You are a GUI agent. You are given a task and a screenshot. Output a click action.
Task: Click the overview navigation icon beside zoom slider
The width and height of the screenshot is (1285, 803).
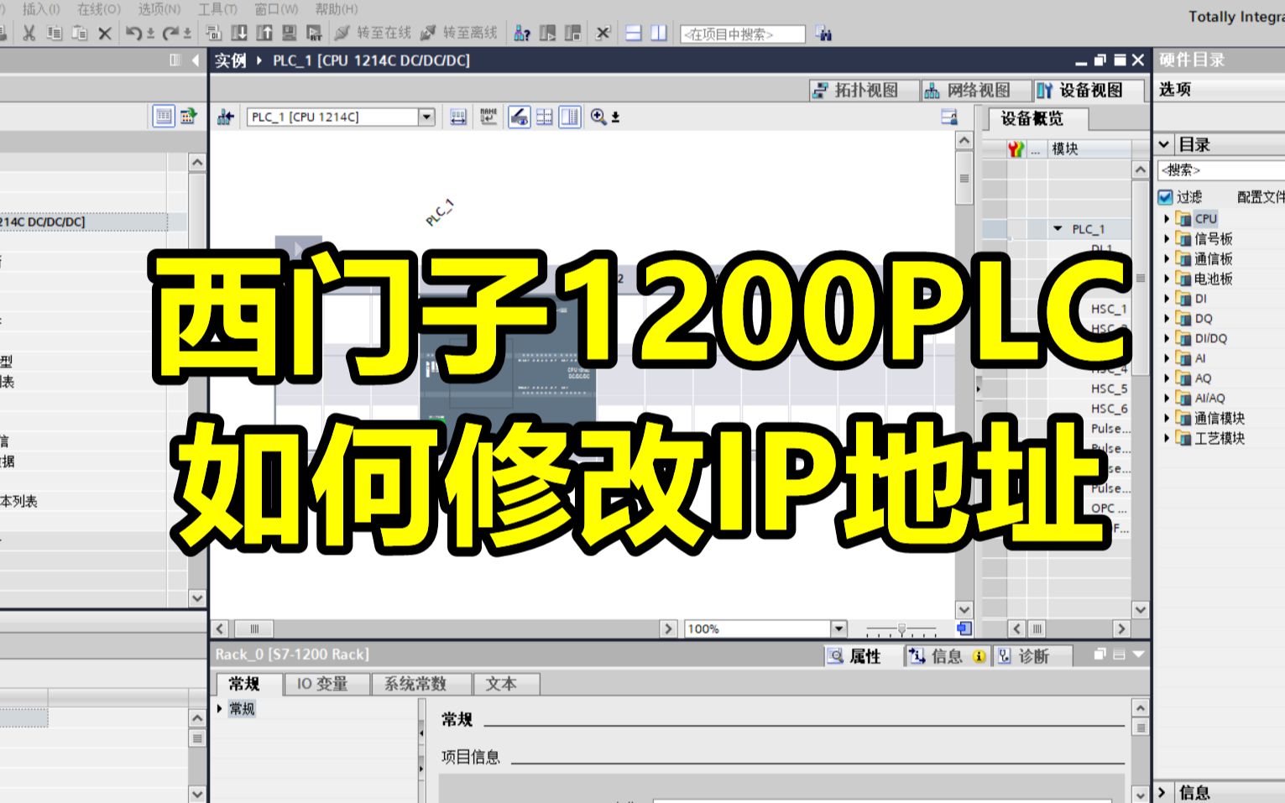tap(964, 628)
